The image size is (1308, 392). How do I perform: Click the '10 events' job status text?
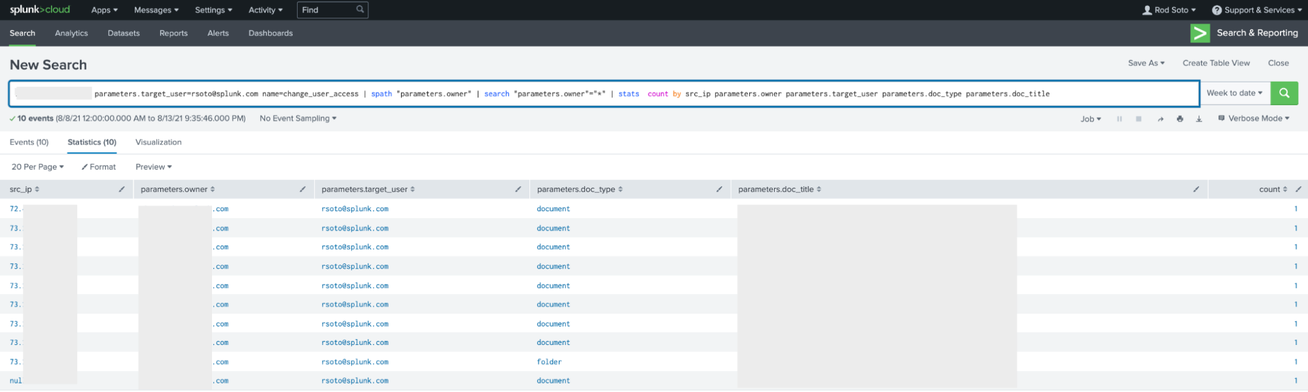click(x=35, y=119)
